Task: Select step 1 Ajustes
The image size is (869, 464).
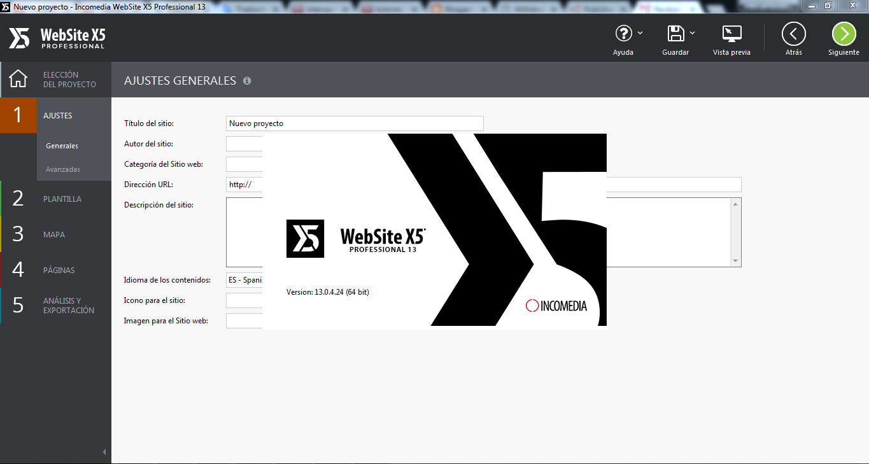Action: pyautogui.click(x=56, y=115)
